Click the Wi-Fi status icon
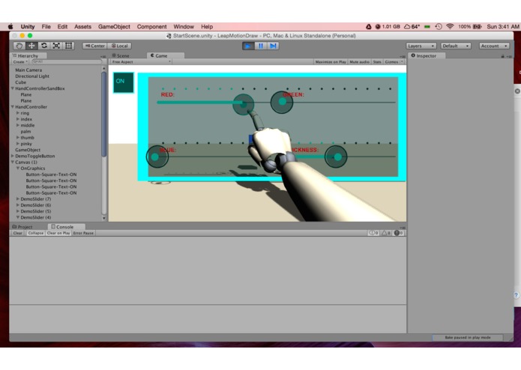The height and width of the screenshot is (370, 521). (x=450, y=26)
